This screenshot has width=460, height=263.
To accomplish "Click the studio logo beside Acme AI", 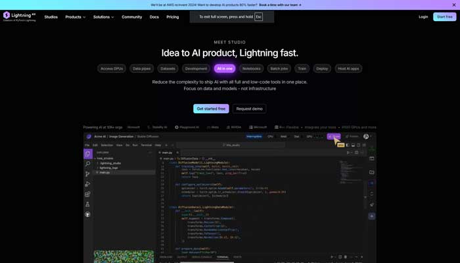I will click(x=89, y=137).
